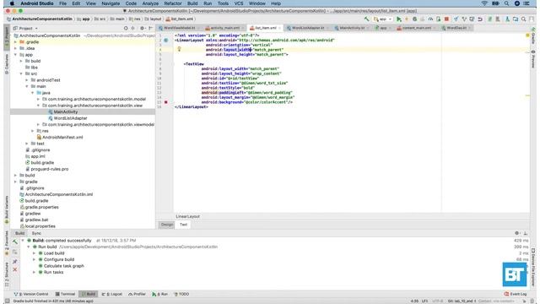Screen dimensions: 540x304
Task: Open the app run configuration dropdown
Action: coord(383,19)
